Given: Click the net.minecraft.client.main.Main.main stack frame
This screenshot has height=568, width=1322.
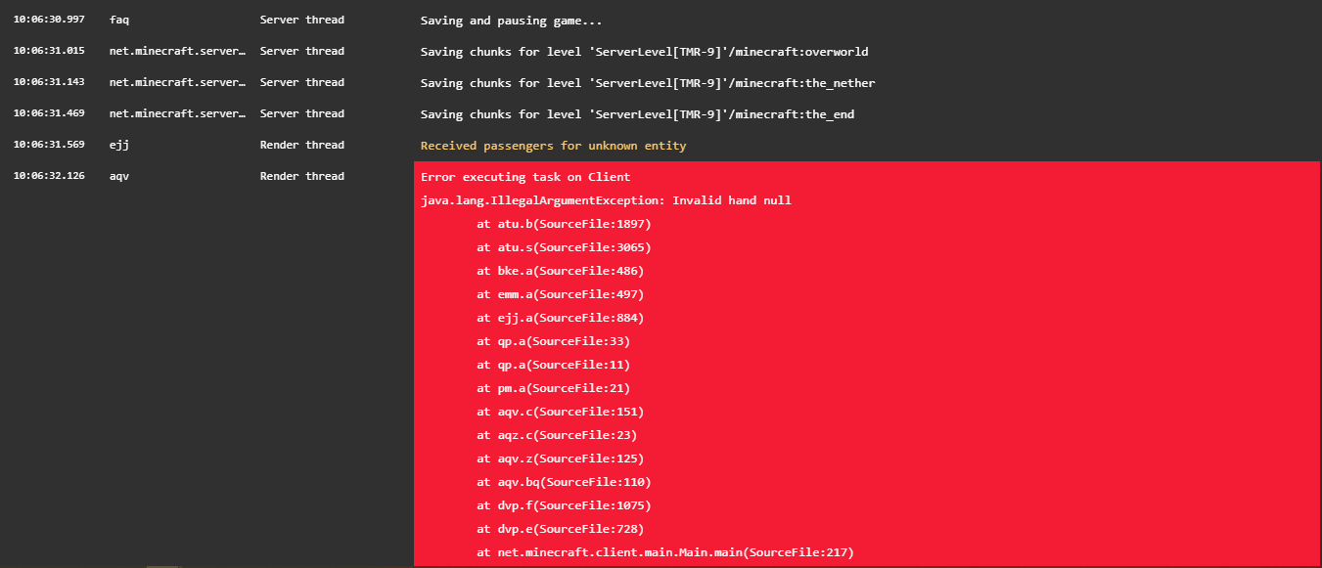Looking at the screenshot, I should tap(665, 552).
